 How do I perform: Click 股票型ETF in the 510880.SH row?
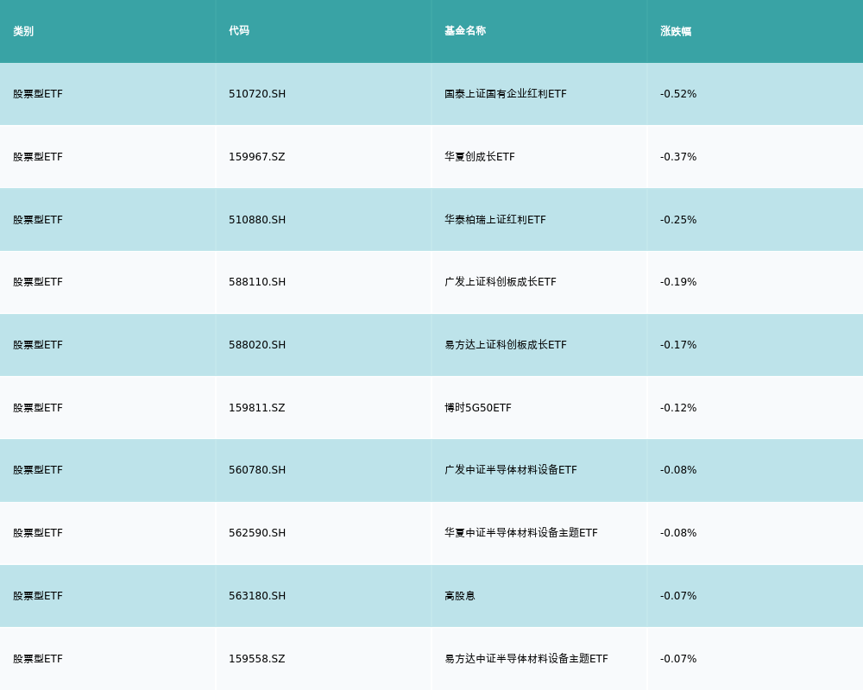click(x=38, y=220)
